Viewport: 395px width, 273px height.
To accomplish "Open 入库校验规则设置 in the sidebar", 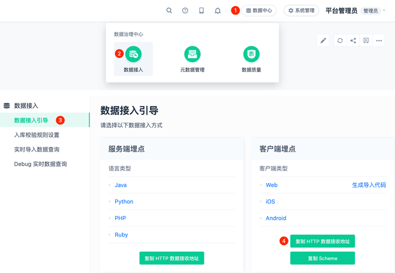I will point(37,135).
